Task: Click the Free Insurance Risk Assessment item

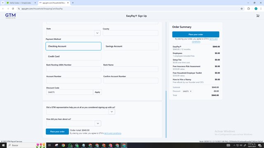Action: click(x=196, y=67)
